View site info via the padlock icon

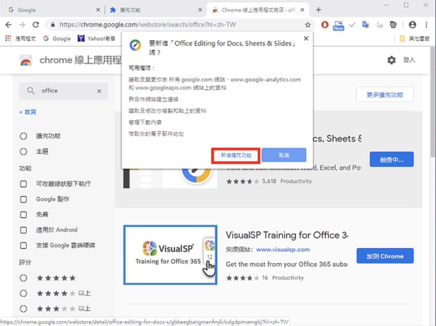click(53, 25)
